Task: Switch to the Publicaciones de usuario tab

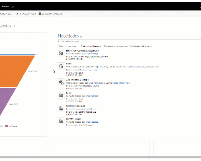Action: pyautogui.click(x=141, y=46)
